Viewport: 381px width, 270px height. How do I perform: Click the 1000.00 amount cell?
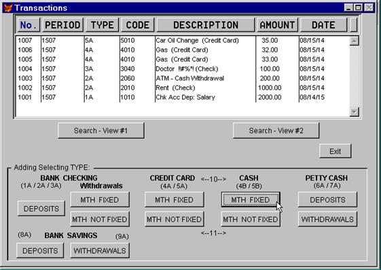pos(270,88)
